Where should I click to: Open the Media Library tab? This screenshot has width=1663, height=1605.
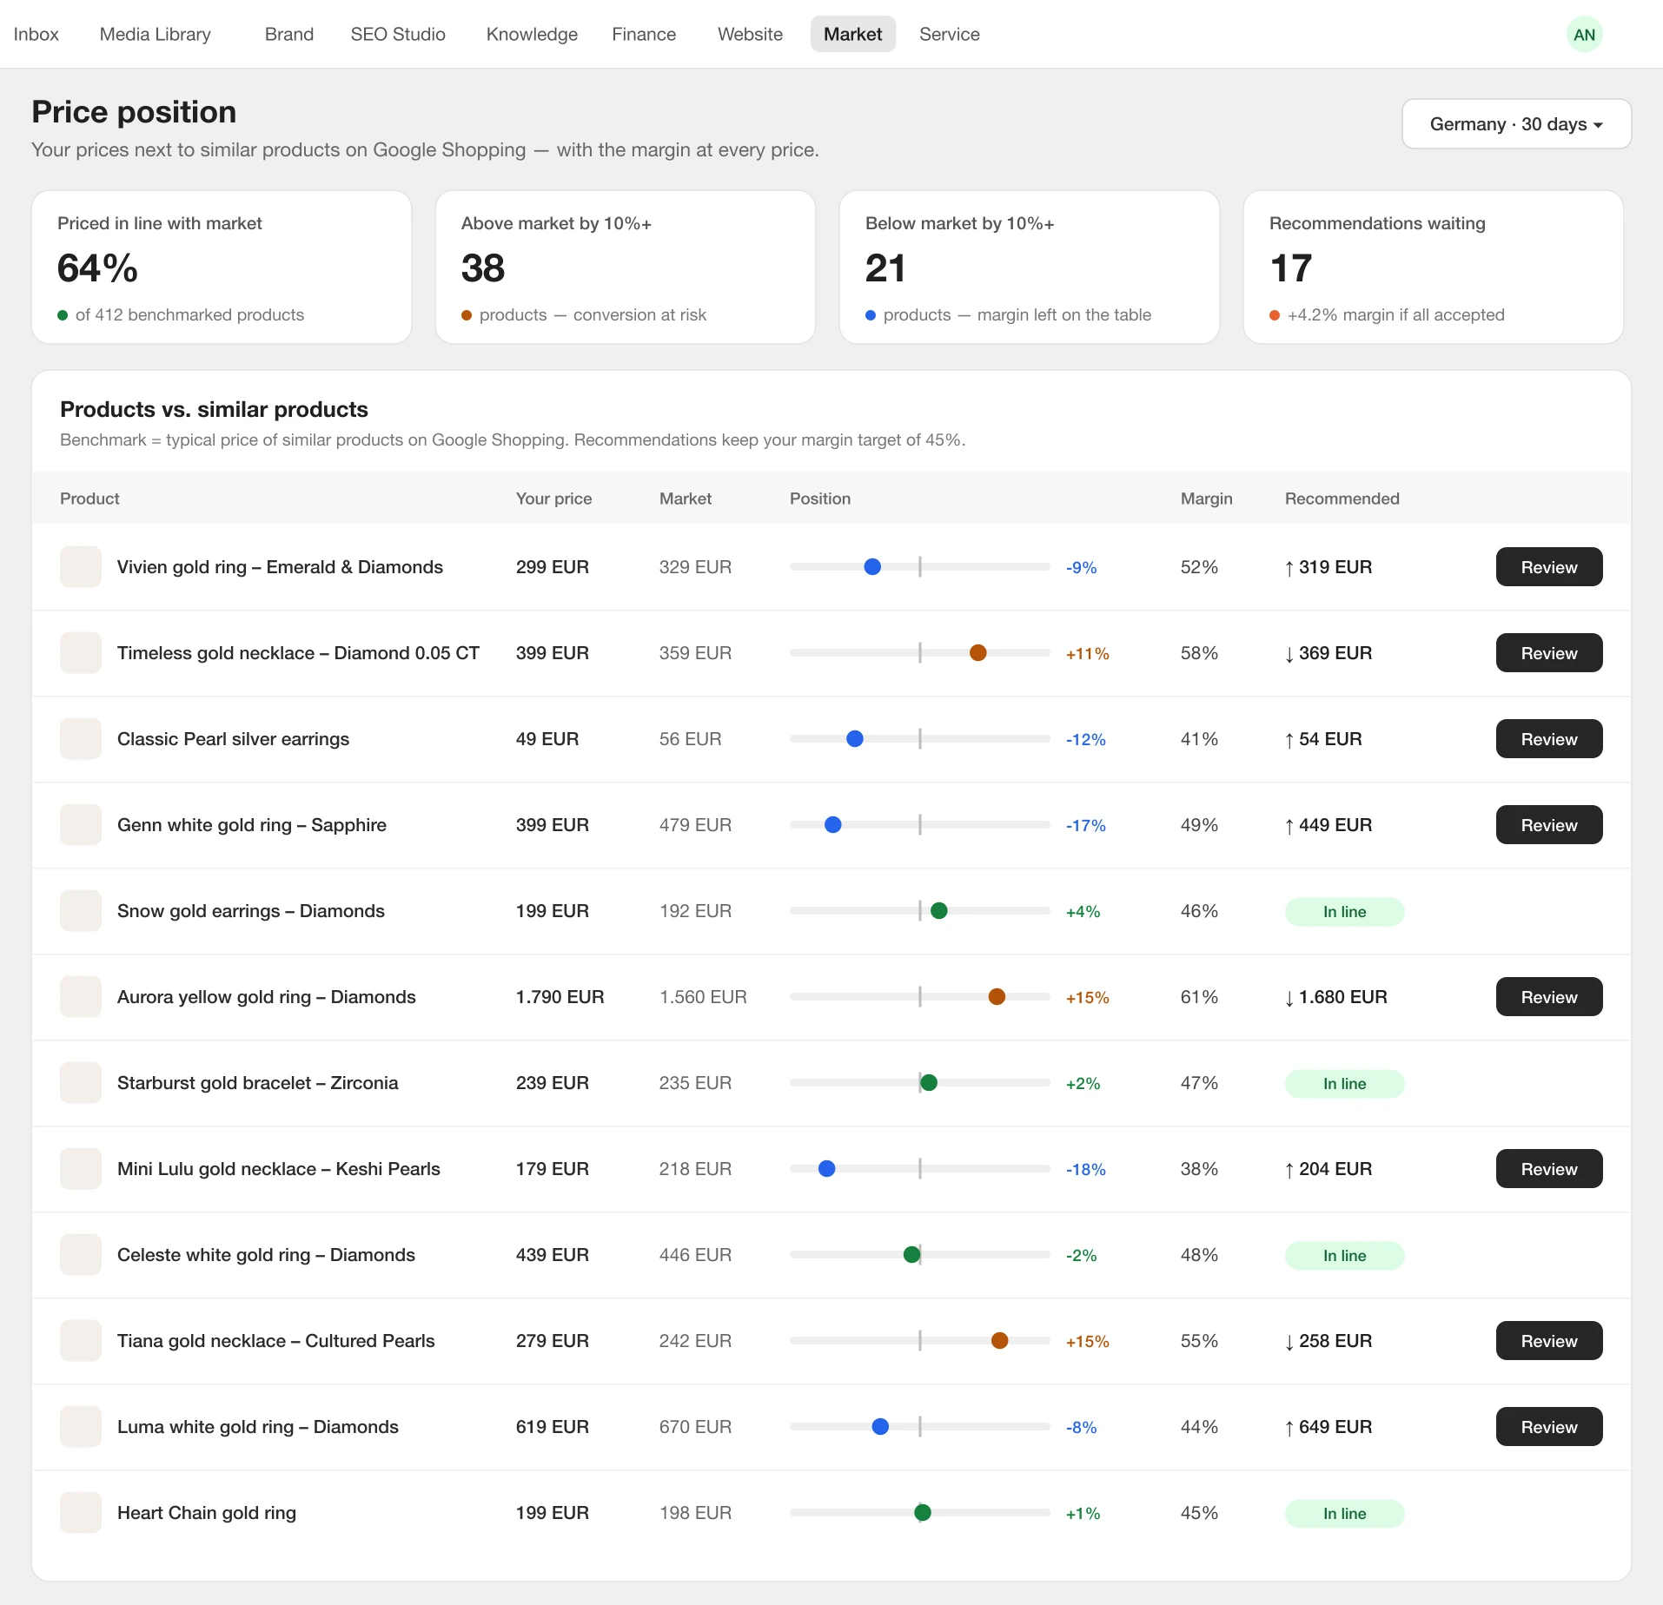155,34
